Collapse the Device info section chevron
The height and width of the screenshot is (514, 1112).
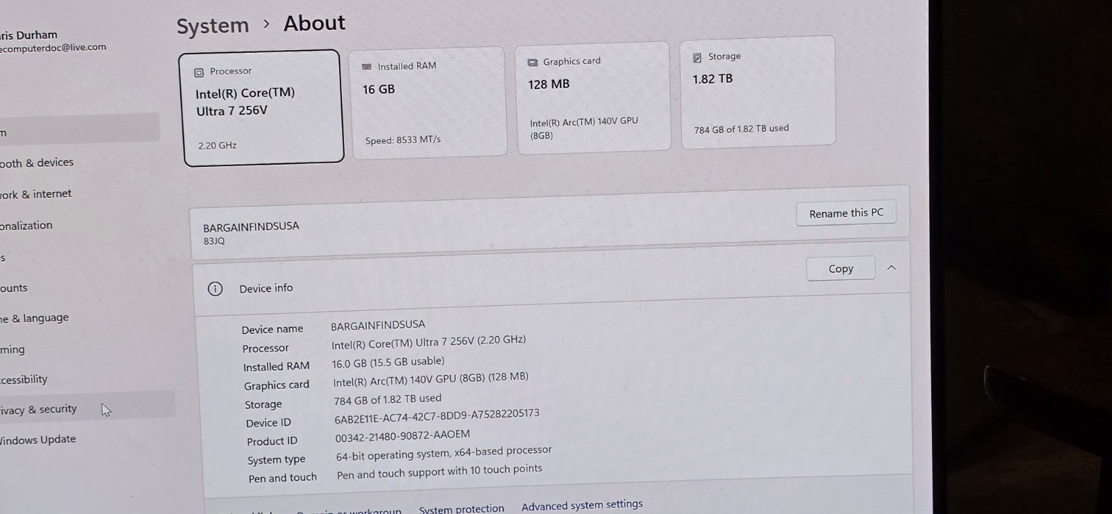pyautogui.click(x=892, y=268)
